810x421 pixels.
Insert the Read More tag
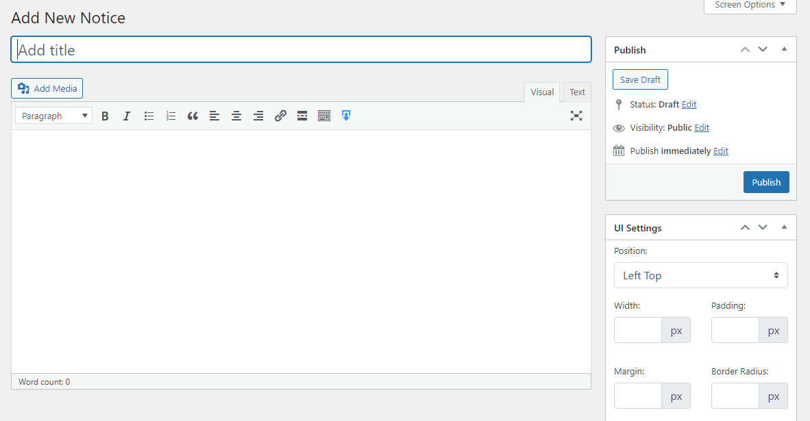(302, 116)
